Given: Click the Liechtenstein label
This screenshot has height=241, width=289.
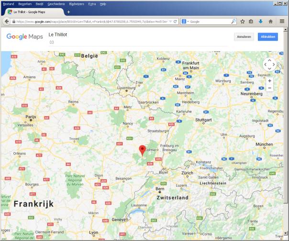Looking at the screenshot, I should tap(213, 183).
